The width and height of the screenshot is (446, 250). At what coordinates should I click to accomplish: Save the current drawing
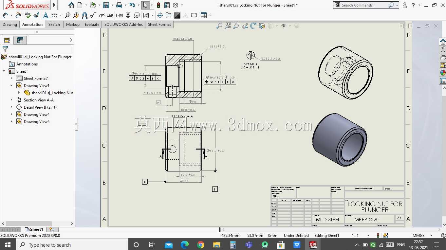pyautogui.click(x=106, y=5)
